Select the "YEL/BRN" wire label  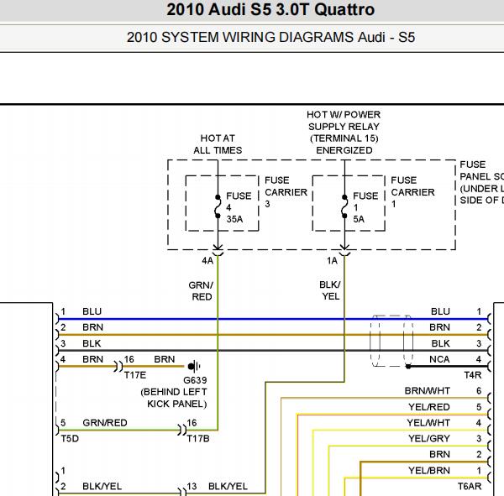(429, 471)
